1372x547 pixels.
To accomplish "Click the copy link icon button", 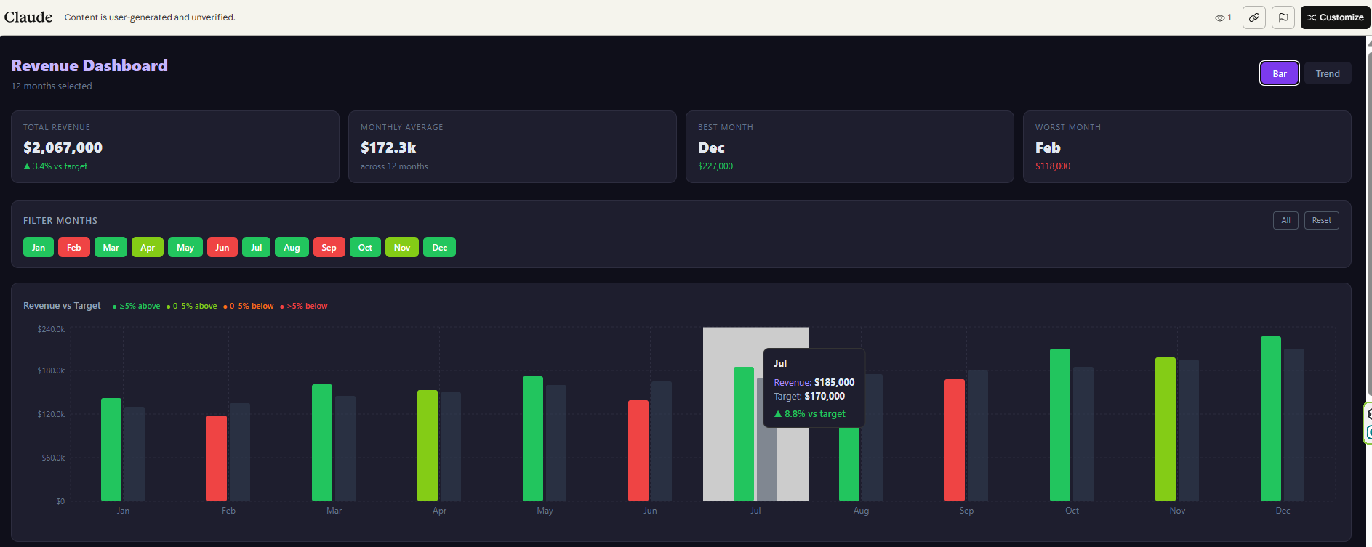I will pyautogui.click(x=1254, y=17).
